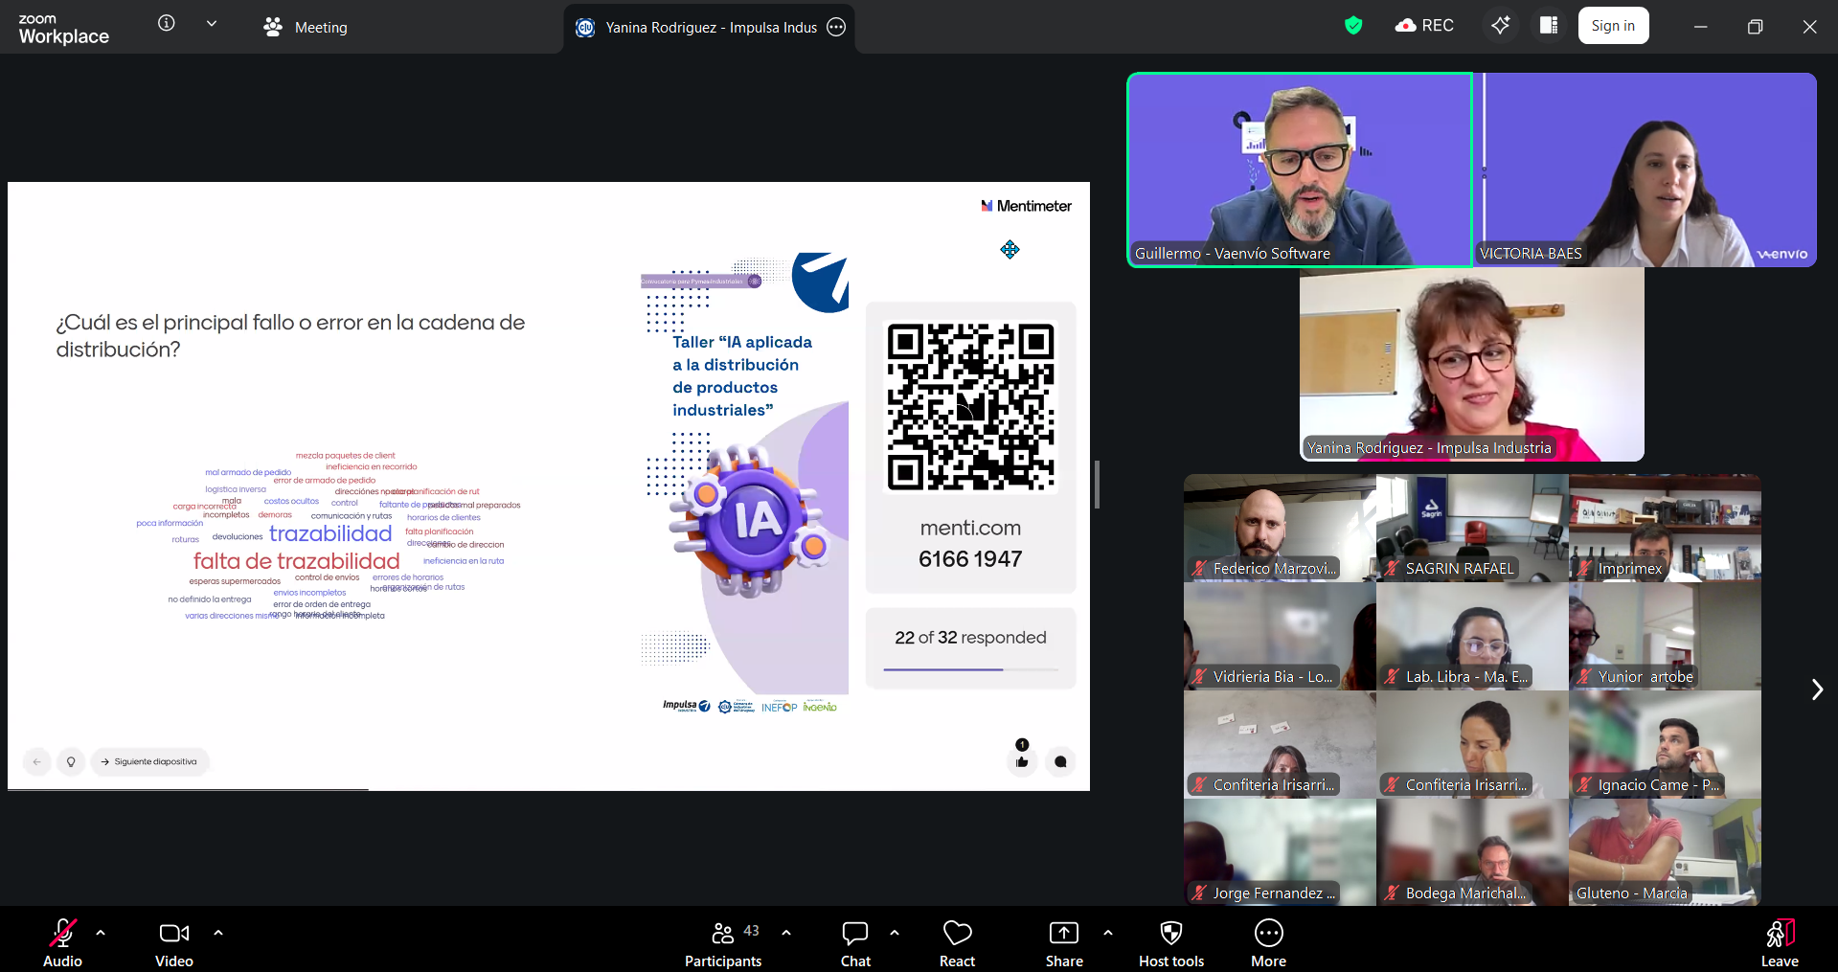Open React emoji reactions
Screen dimensions: 1838x972
[x=957, y=943]
